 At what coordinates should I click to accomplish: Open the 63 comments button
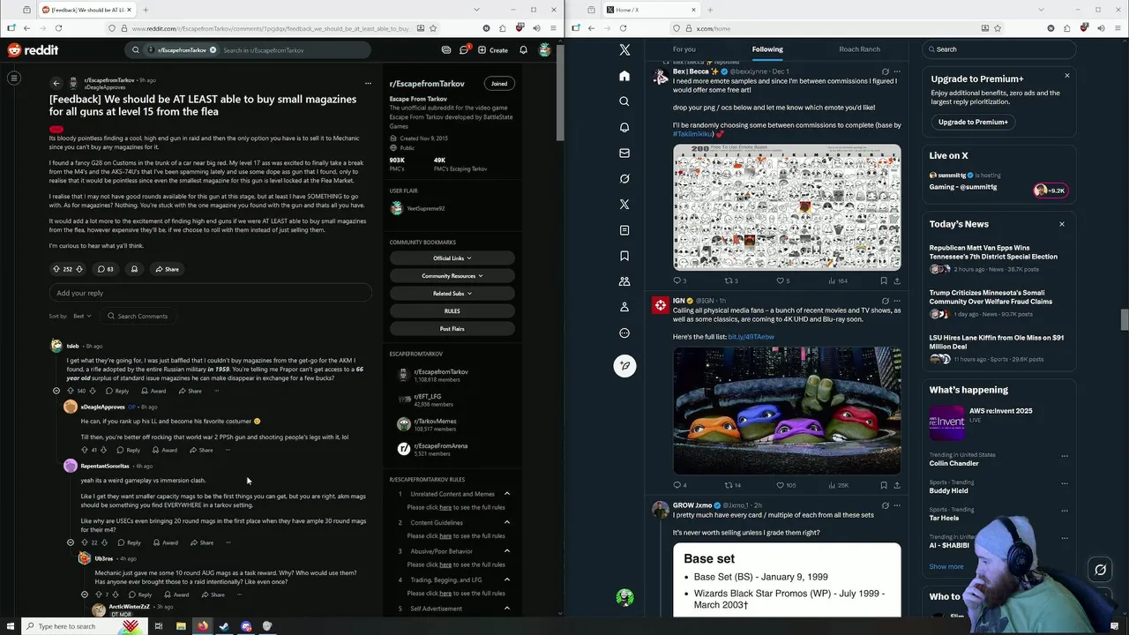point(105,269)
